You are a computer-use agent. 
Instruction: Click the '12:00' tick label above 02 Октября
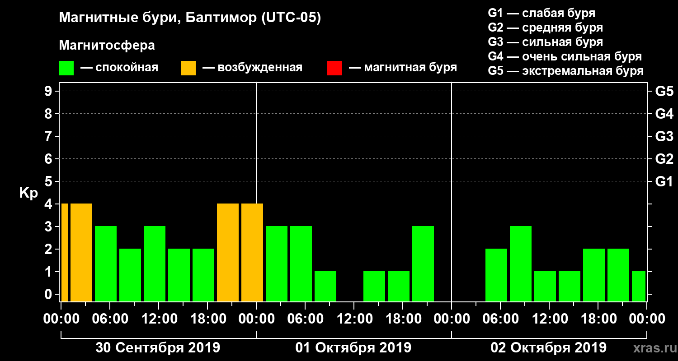coord(549,319)
